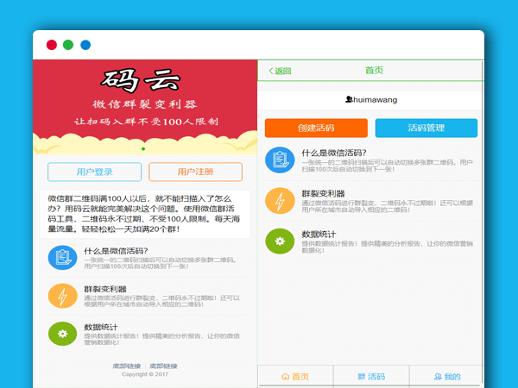Open 活码管理 management button
The image size is (518, 388).
pyautogui.click(x=426, y=128)
